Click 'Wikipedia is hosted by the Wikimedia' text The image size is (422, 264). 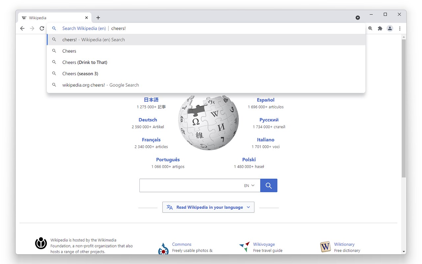pos(83,240)
